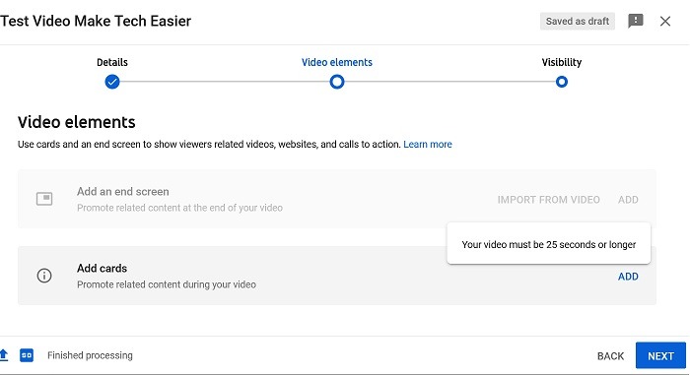This screenshot has width=690, height=375.
Task: Click the Video elements heading
Action: point(77,122)
